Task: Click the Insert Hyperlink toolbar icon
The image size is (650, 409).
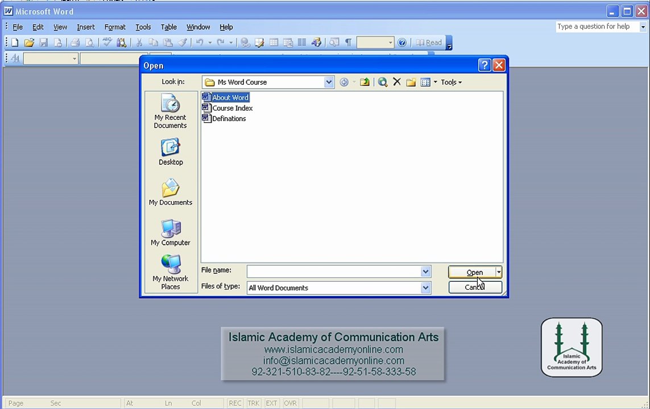Action: [245, 42]
